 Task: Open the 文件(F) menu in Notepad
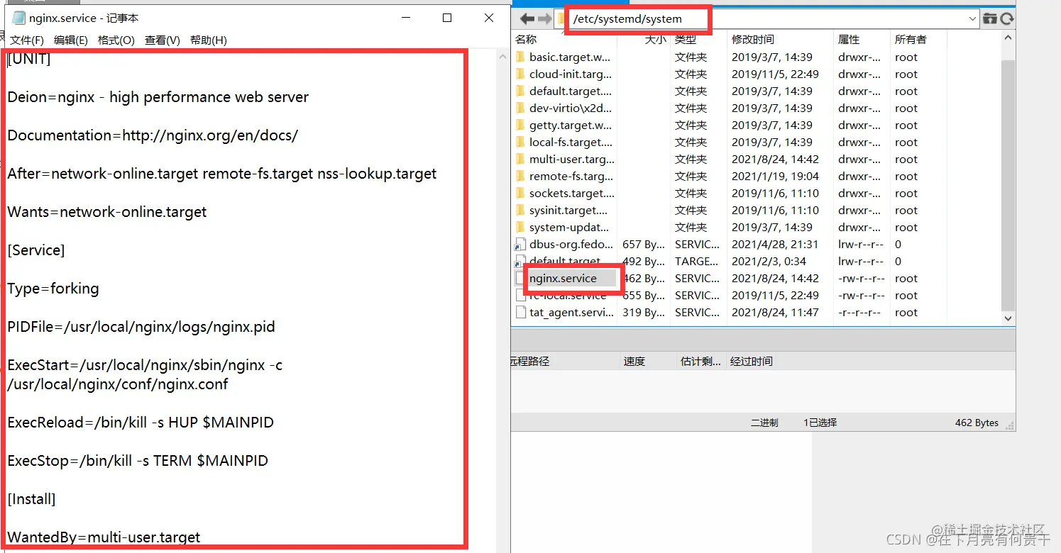27,40
